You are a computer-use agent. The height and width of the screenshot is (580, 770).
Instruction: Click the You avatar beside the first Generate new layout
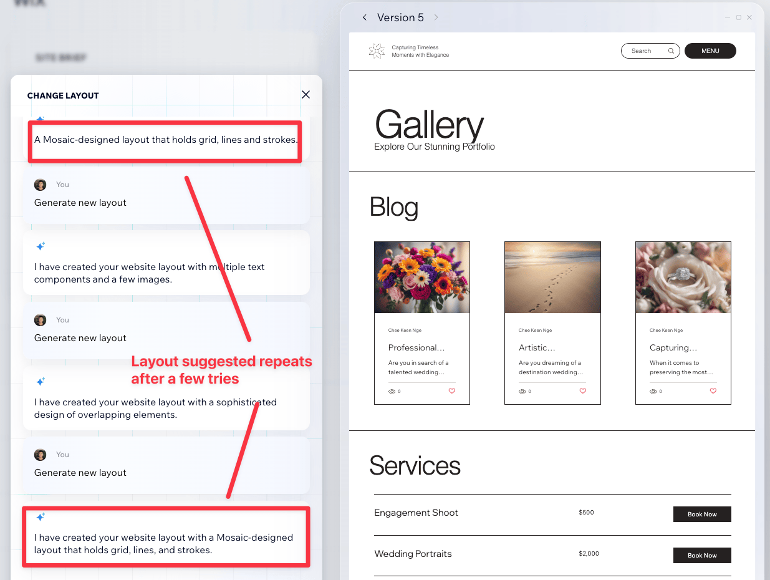41,185
